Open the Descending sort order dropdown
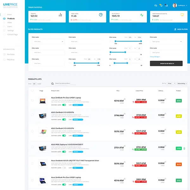 click(x=182, y=83)
